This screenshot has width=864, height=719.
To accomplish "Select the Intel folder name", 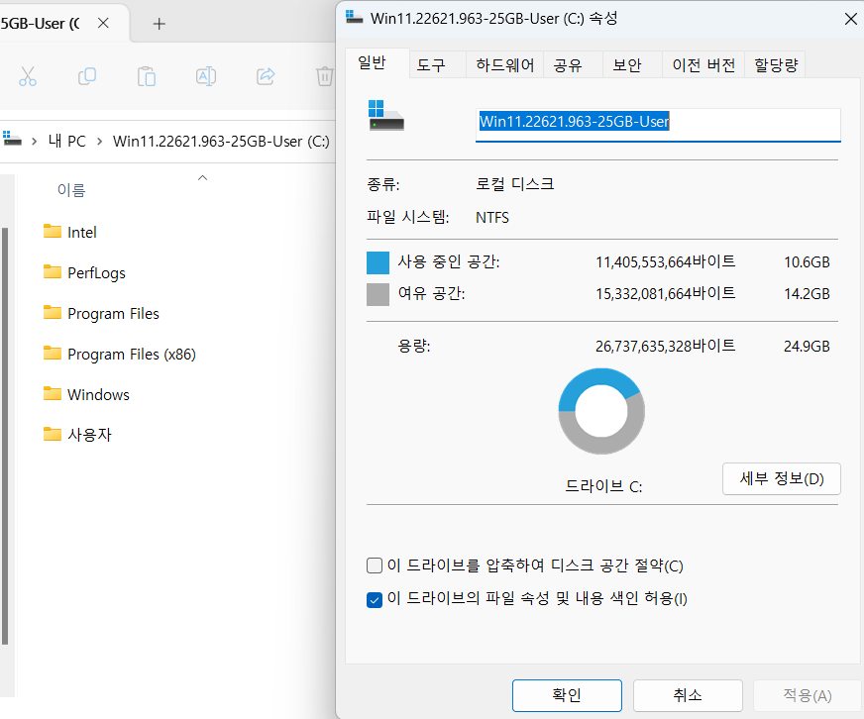I will click(x=82, y=232).
